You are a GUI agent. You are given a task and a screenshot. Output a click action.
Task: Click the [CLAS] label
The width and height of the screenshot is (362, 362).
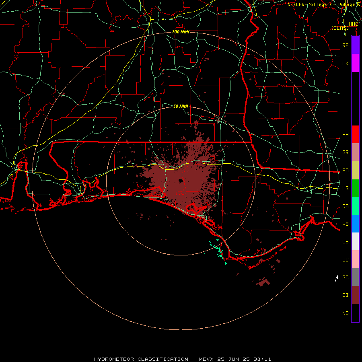339,28
